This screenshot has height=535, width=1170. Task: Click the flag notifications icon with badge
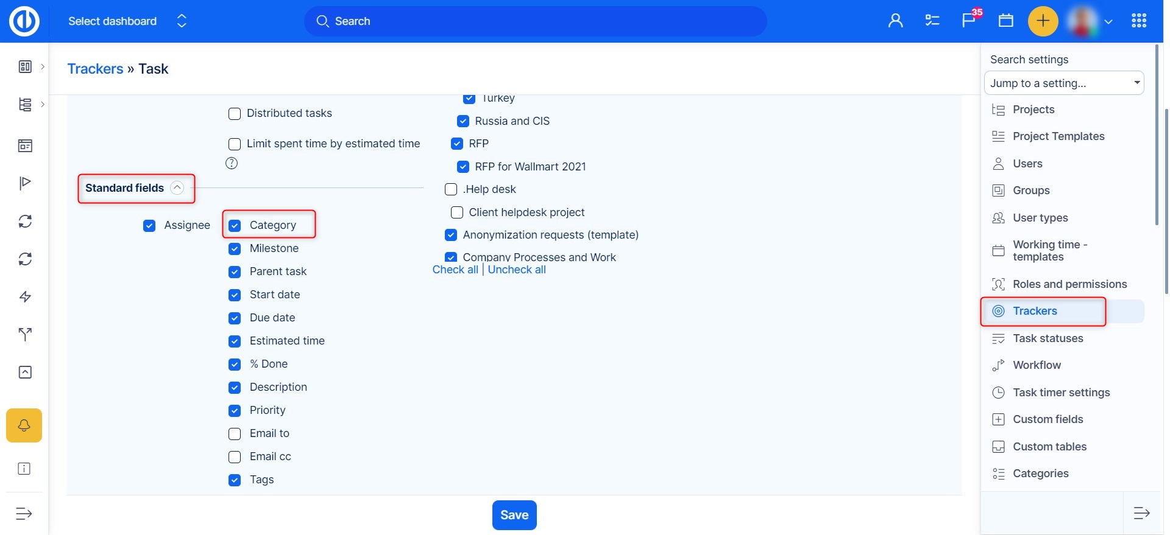pos(968,21)
